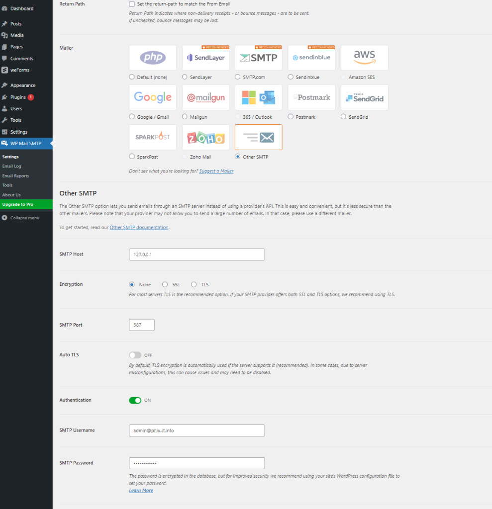Click the SendGrid mailer logo

point(364,97)
